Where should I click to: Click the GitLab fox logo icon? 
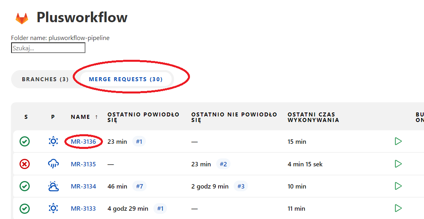[x=22, y=18]
